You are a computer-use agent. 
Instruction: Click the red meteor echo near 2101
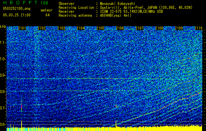click(22, 106)
